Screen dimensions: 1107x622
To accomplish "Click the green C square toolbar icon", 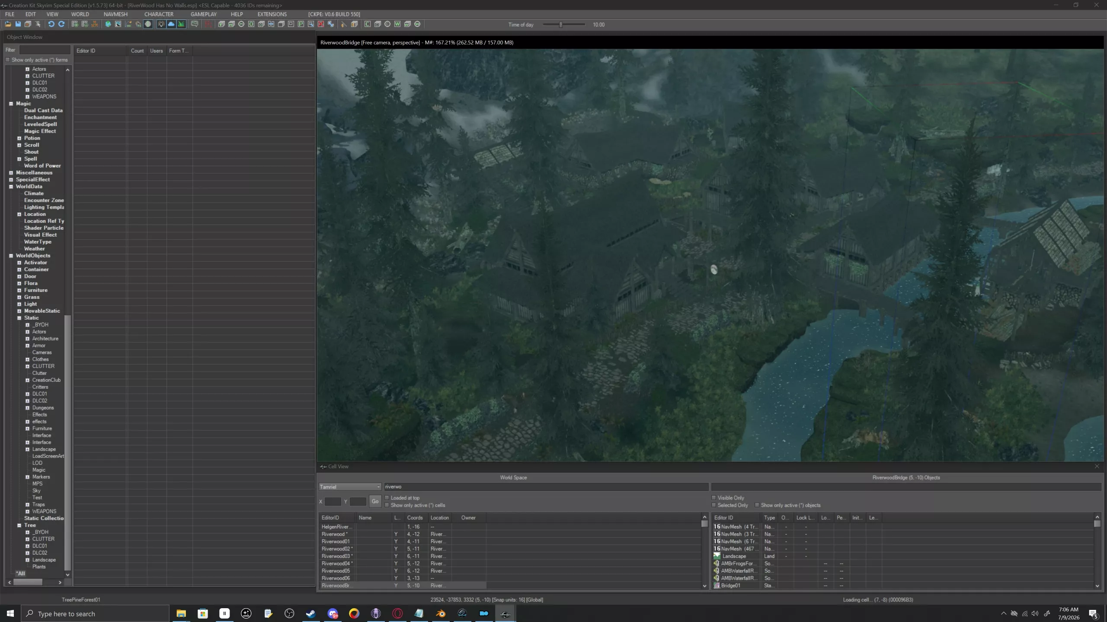I will (368, 24).
